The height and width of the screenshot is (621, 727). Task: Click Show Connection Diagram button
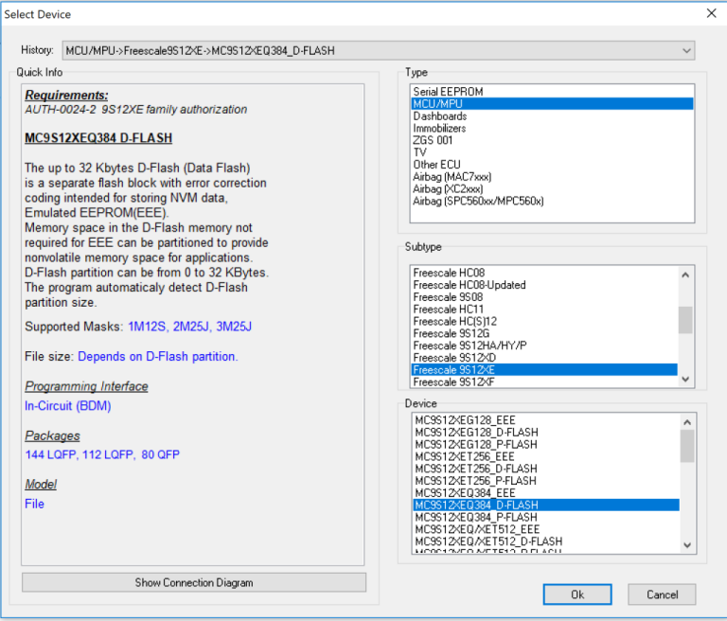pos(194,582)
